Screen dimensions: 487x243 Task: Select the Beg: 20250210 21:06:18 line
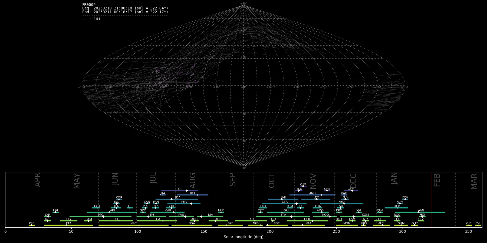pos(125,8)
